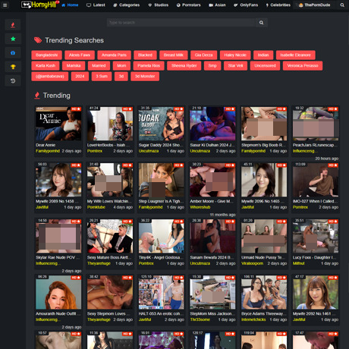This screenshot has width=349, height=349.
Task: Click the search button beside search field
Action: (261, 23)
